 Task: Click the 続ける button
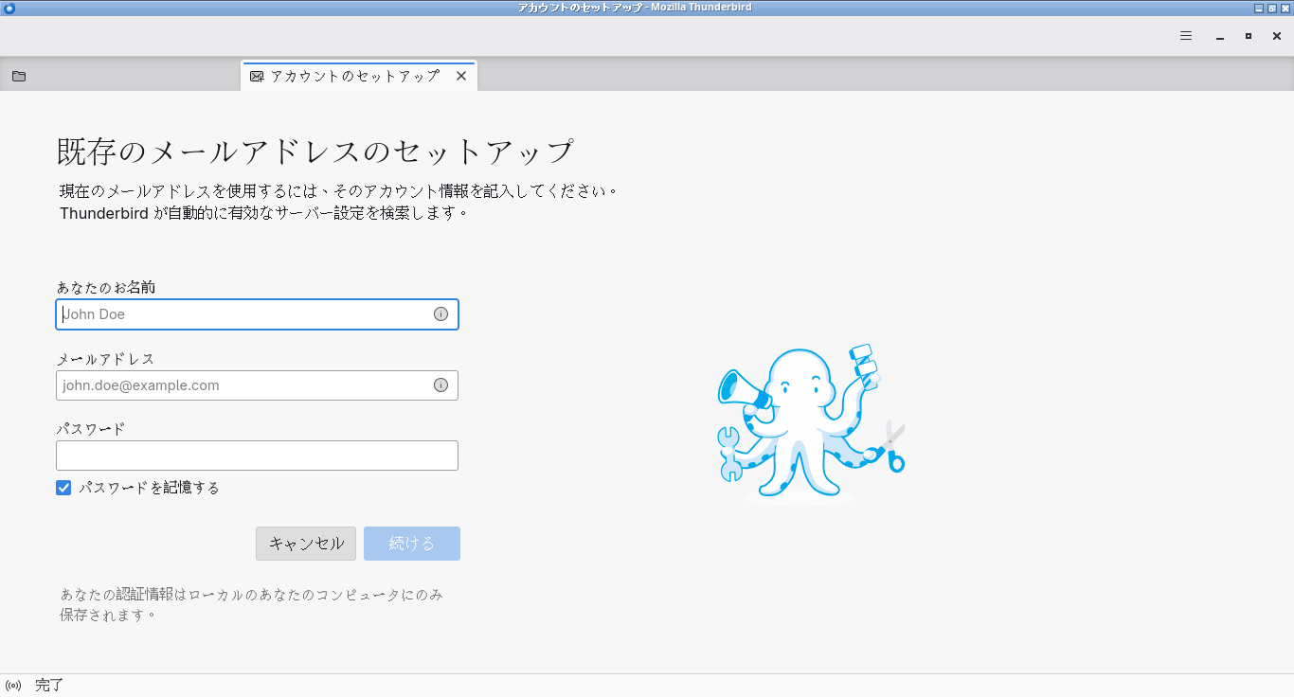(412, 544)
